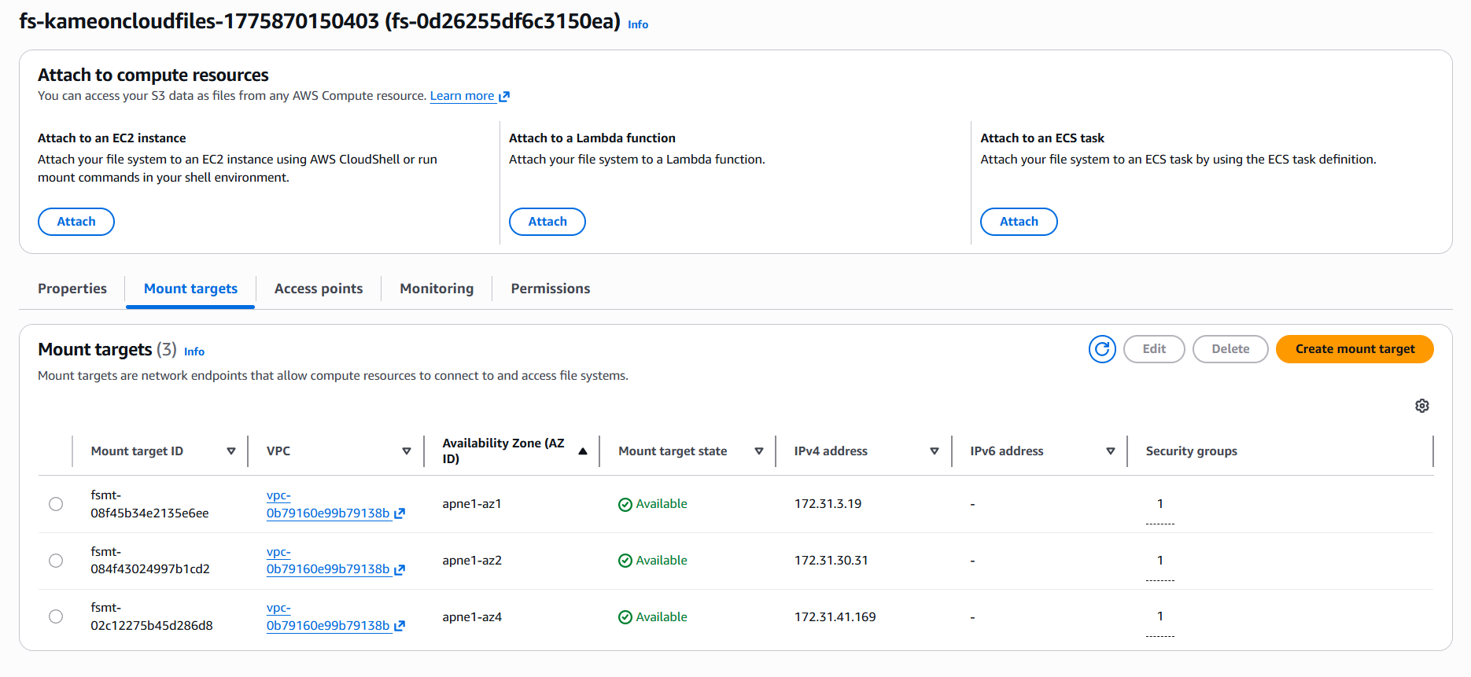Click the Create mount target button
The height and width of the screenshot is (677, 1471).
1354,349
